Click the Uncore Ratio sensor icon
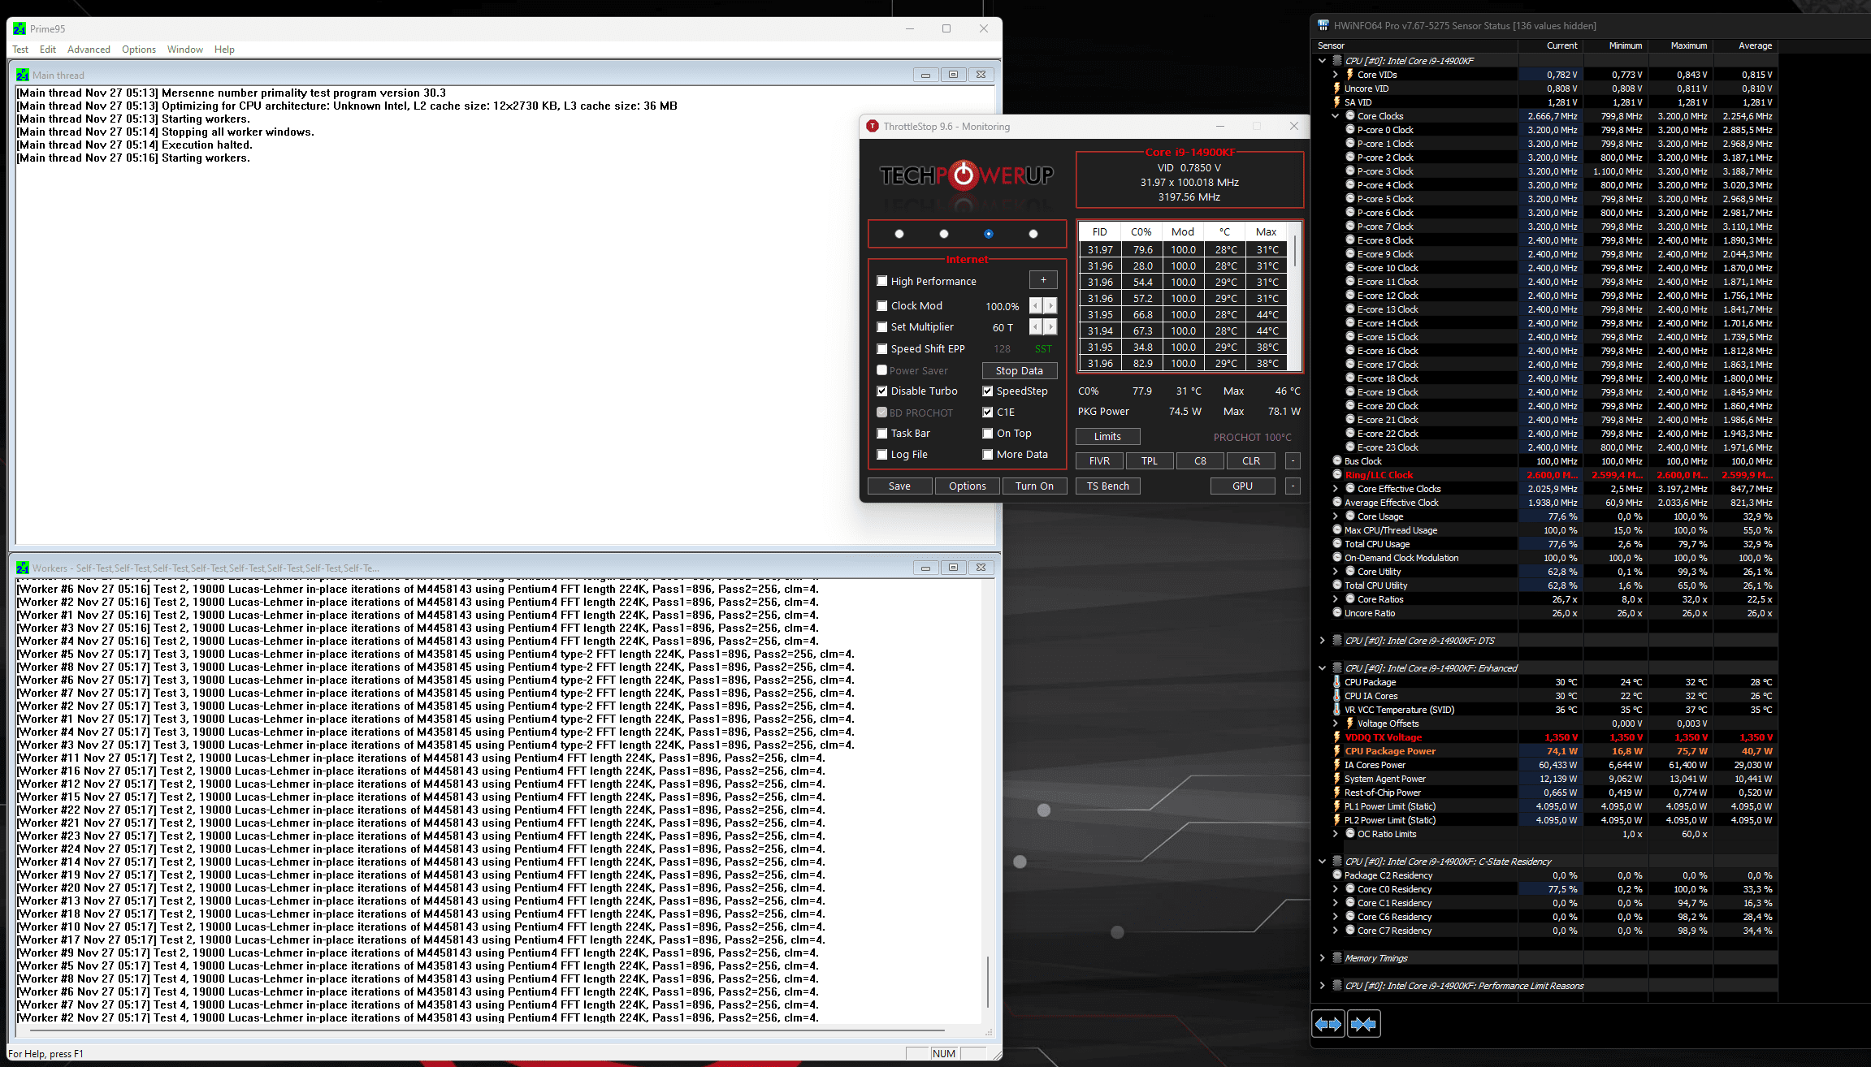1871x1067 pixels. click(x=1336, y=612)
